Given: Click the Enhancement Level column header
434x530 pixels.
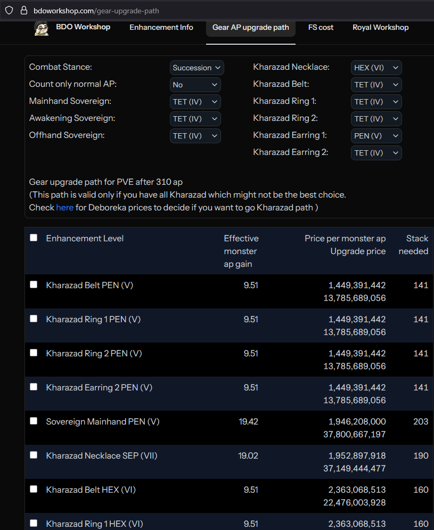Looking at the screenshot, I should pyautogui.click(x=85, y=238).
